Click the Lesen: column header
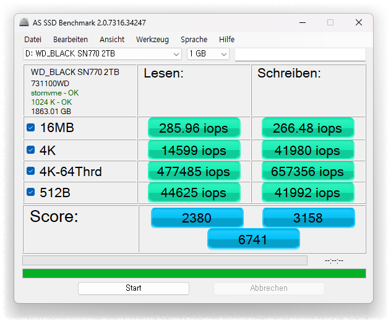Viewport: 391px width, 323px height. tap(163, 73)
